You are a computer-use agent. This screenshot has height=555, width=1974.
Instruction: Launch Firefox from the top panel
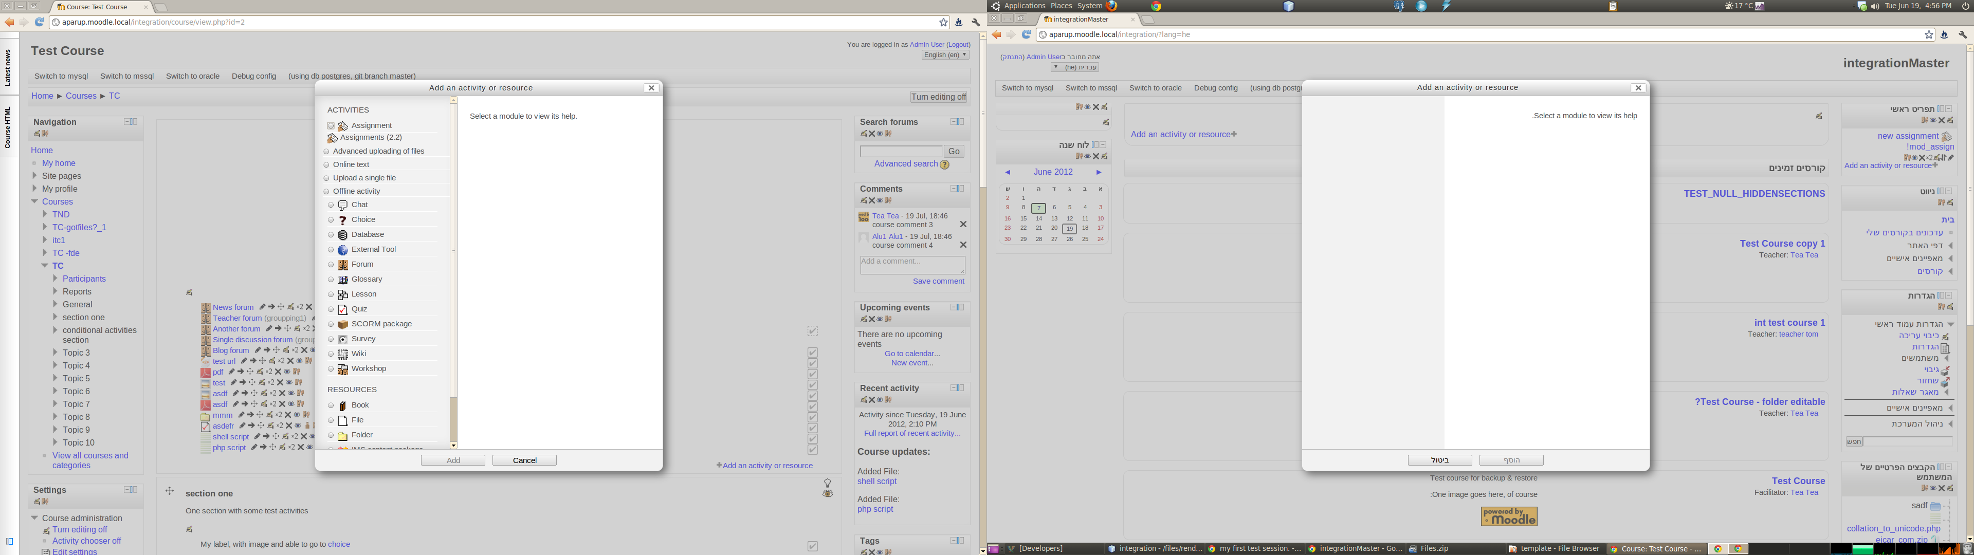coord(1112,5)
